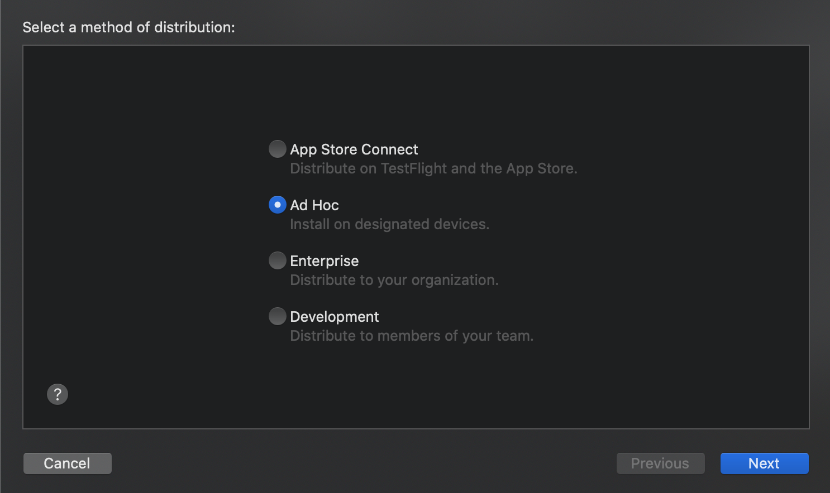830x493 pixels.
Task: Click "Distribute on TestFlight and the App Store." description
Action: [433, 168]
